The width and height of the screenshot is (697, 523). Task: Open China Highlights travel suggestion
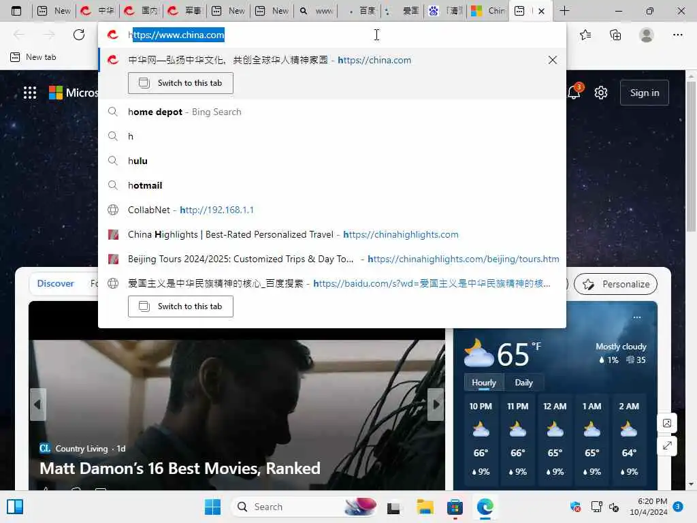coord(332,234)
